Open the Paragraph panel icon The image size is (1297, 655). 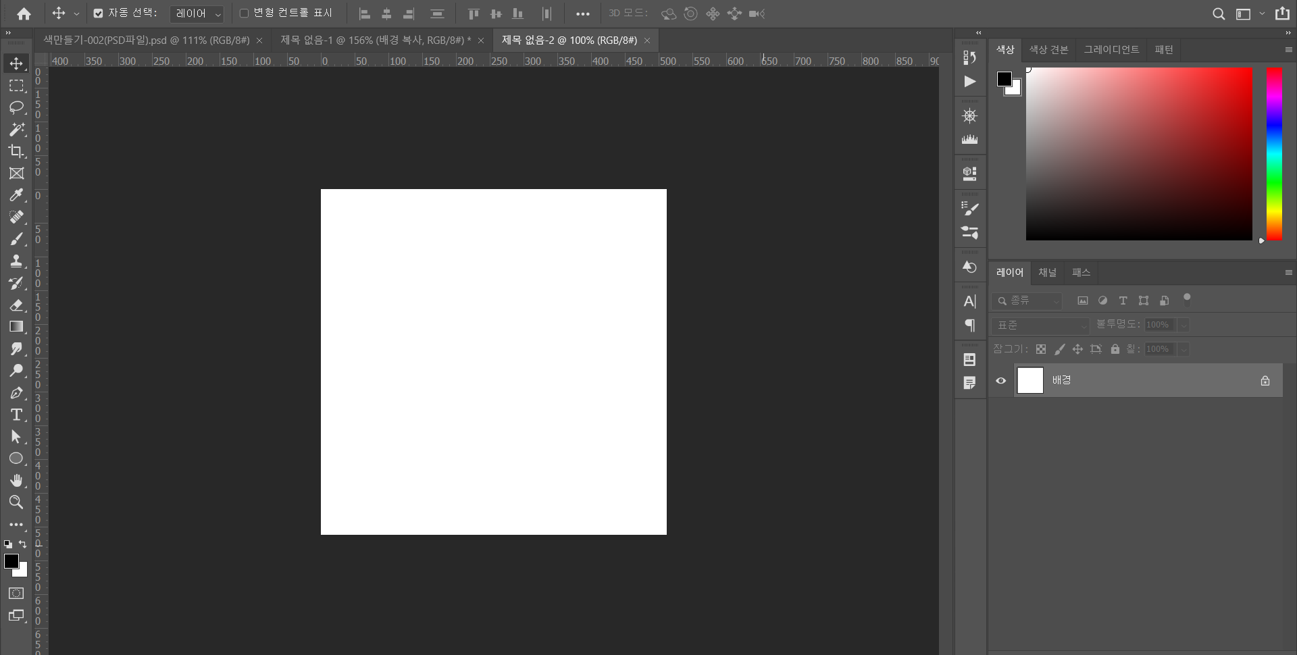970,325
